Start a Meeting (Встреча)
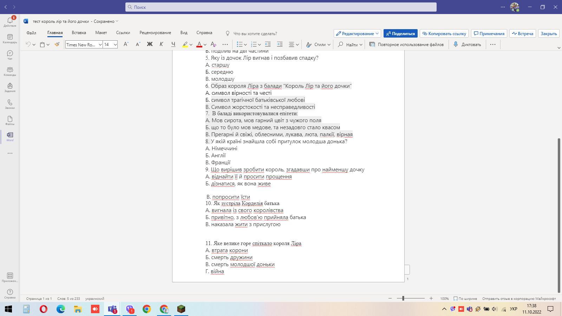The width and height of the screenshot is (562, 316). click(522, 33)
